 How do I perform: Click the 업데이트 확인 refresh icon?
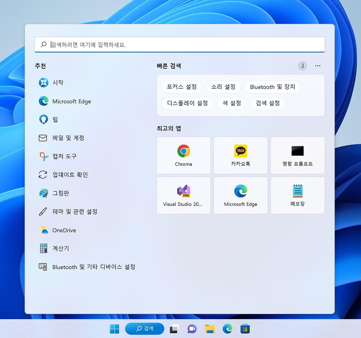point(43,174)
